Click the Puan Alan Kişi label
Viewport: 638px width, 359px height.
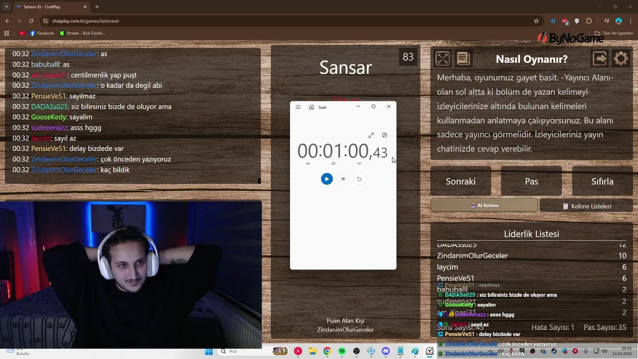coord(345,321)
